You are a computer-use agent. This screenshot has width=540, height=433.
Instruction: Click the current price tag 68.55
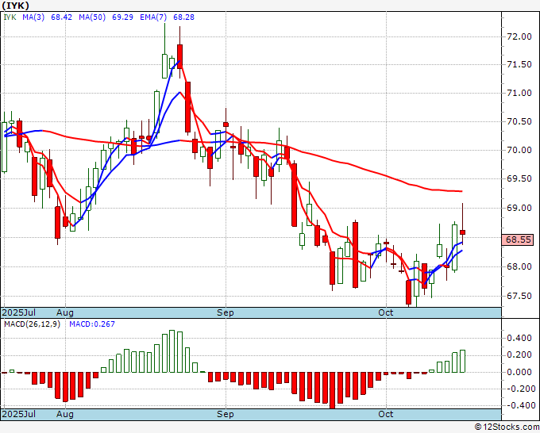[518, 239]
